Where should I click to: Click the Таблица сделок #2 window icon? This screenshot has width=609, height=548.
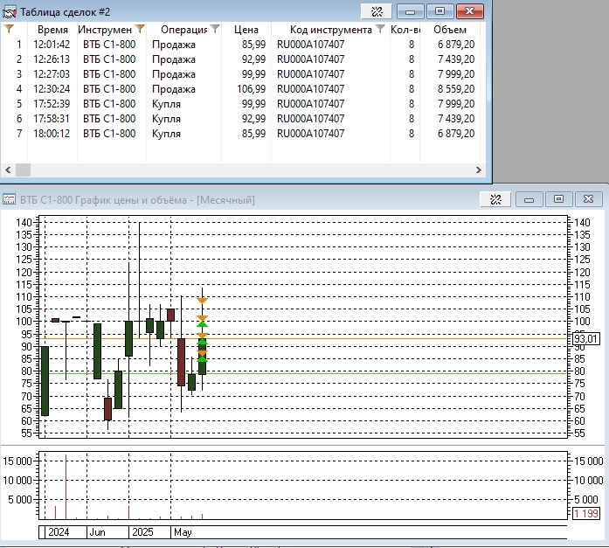[x=10, y=11]
